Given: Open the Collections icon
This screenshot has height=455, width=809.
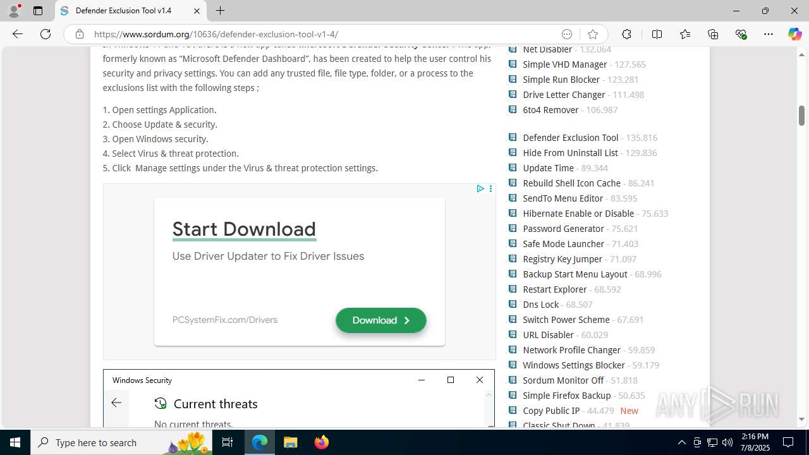Looking at the screenshot, I should tap(713, 34).
